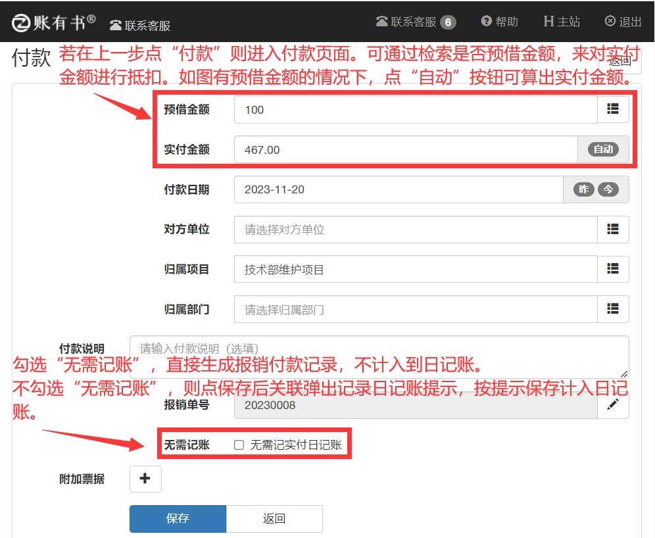655x538 pixels.
Task: Enable the 无需记实付日记账 checkbox
Action: point(239,445)
